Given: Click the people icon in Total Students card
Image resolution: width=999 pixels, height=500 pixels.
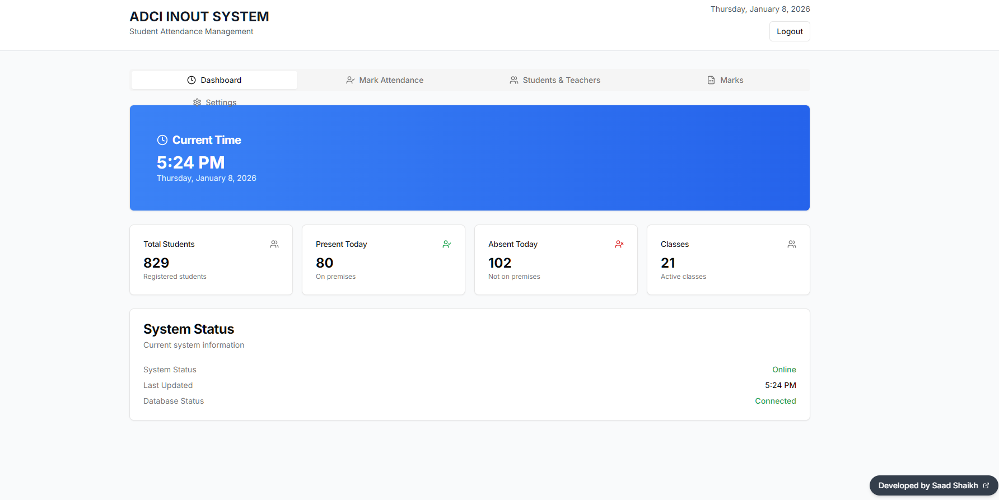Looking at the screenshot, I should click(x=274, y=244).
